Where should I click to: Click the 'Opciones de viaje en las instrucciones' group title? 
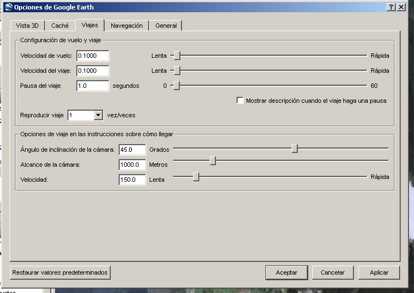point(97,134)
